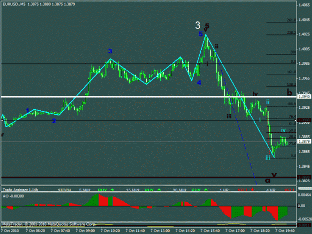Screen dimensions: 312x234
Task: Click the MetaTrader copyright text
Action: (49, 224)
